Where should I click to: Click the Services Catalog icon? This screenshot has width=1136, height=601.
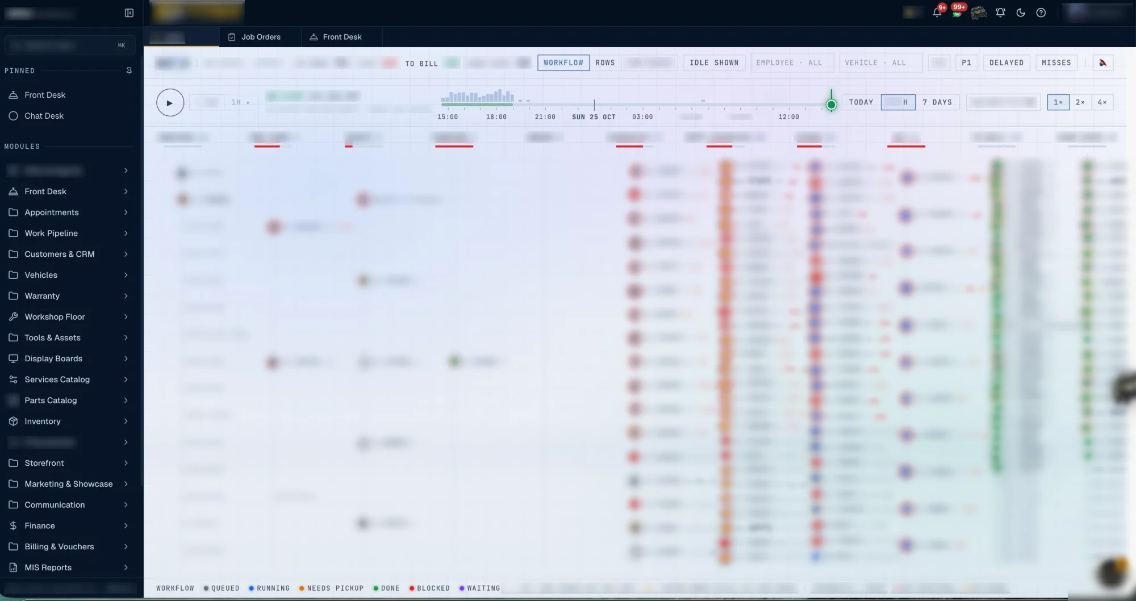(x=14, y=379)
